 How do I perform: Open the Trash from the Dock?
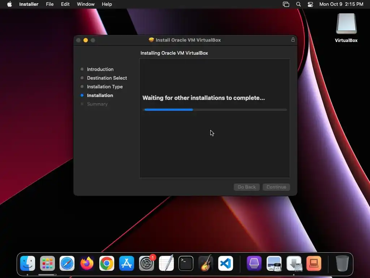[342, 264]
